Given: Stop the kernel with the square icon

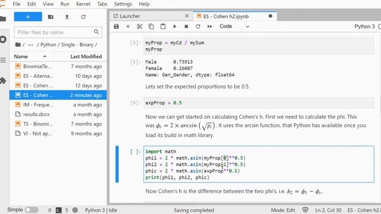Looking at the screenshot, I should (x=186, y=26).
